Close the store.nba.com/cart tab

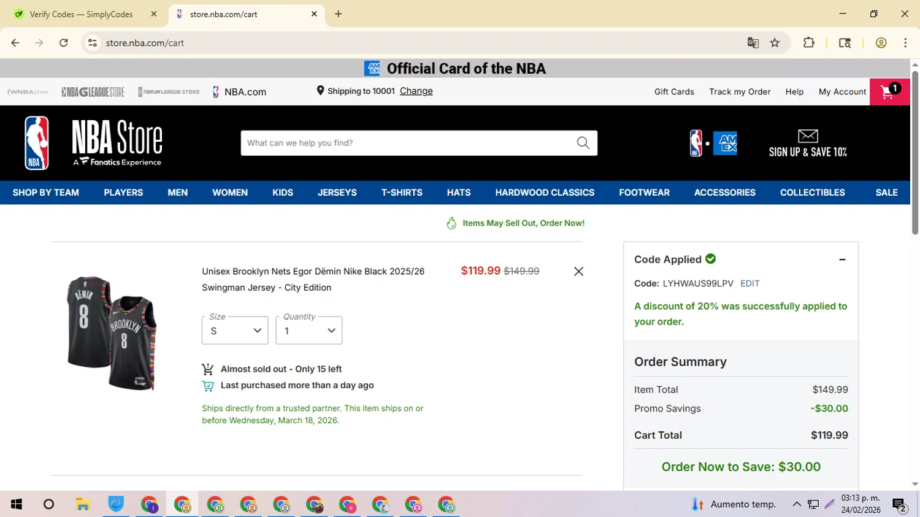pos(314,13)
